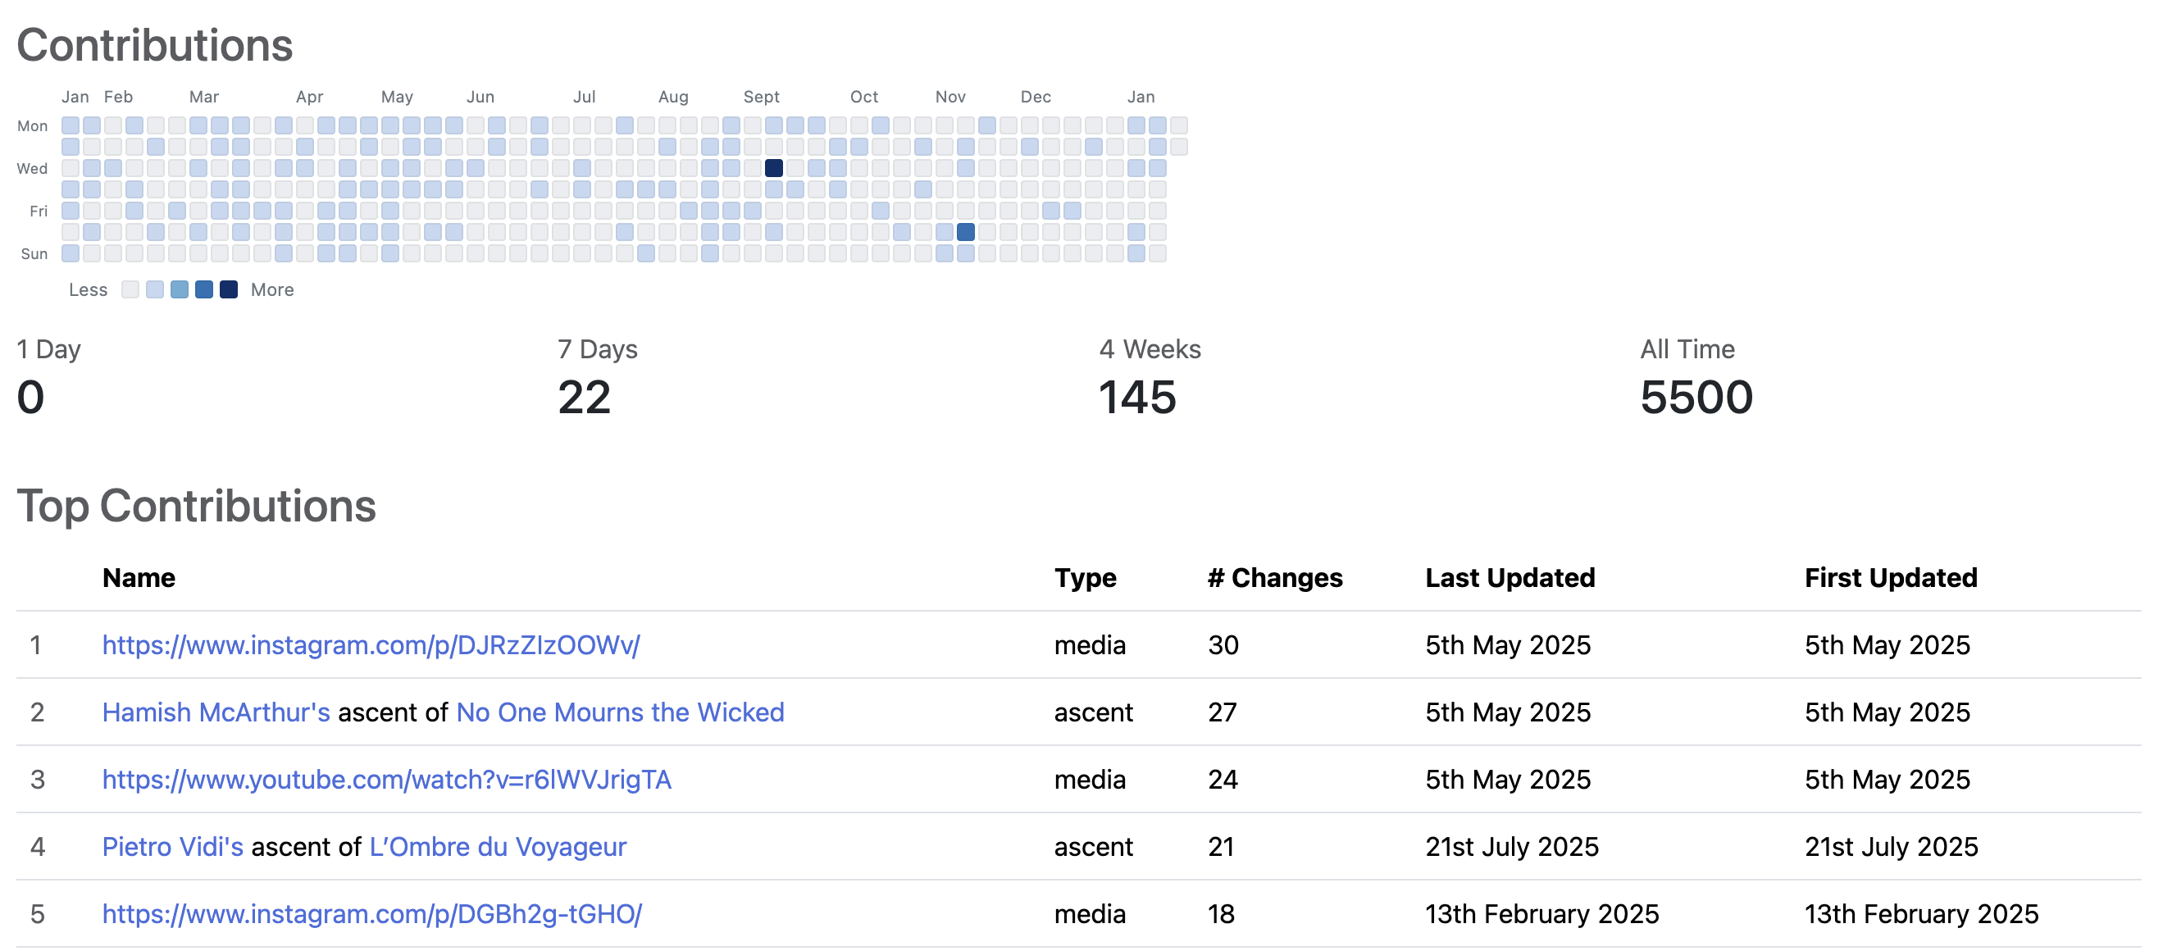Open Hamish McArthur's profile link
The width and height of the screenshot is (2163, 951).
(215, 712)
